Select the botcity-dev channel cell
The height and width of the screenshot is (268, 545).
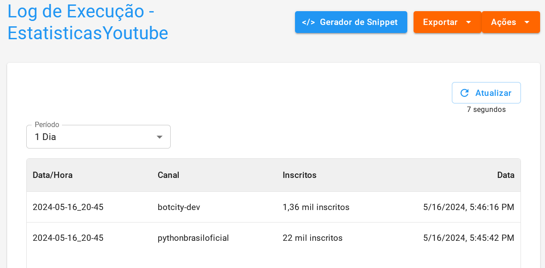click(179, 207)
